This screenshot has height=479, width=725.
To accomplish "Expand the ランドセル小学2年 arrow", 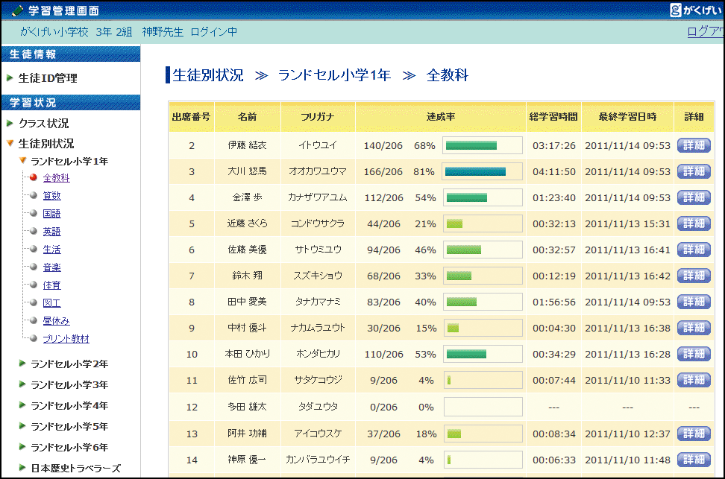I will click(22, 364).
